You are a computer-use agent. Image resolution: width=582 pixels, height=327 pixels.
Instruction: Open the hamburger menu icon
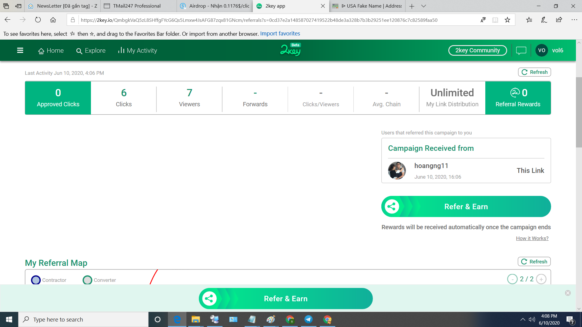pyautogui.click(x=20, y=50)
